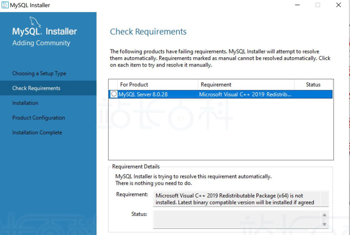Click the Check Requirements page heading
Viewport: 350px width, 235px height.
point(148,32)
